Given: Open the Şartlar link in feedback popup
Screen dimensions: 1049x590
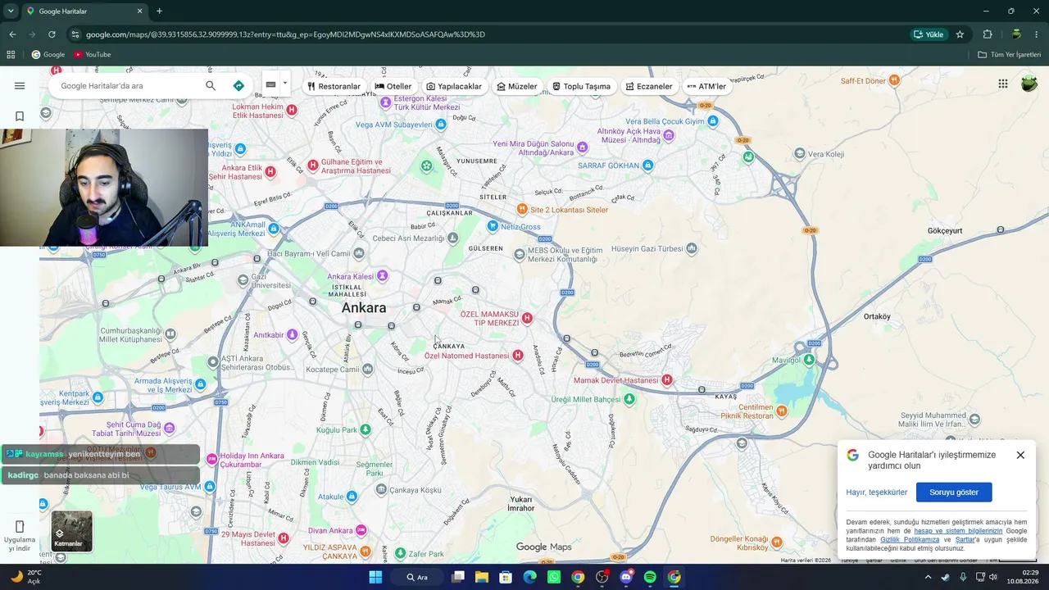Looking at the screenshot, I should [x=965, y=540].
